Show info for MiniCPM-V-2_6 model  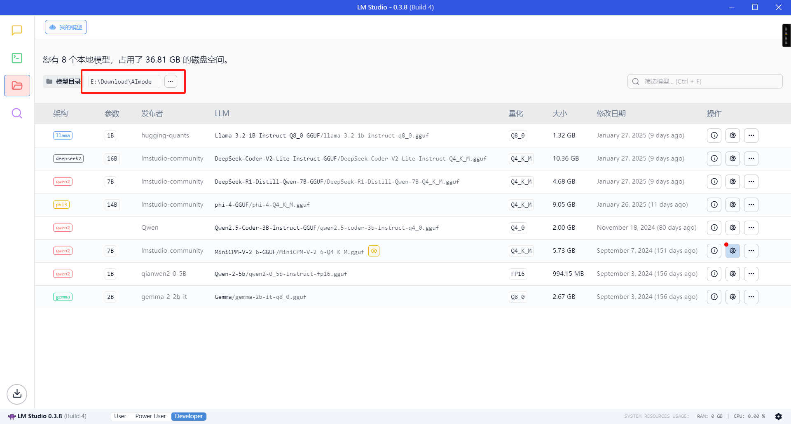[x=714, y=251]
